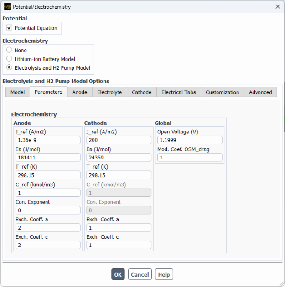This screenshot has width=285, height=287.
Task: Click Cathode T_ref field
Action: [119, 175]
